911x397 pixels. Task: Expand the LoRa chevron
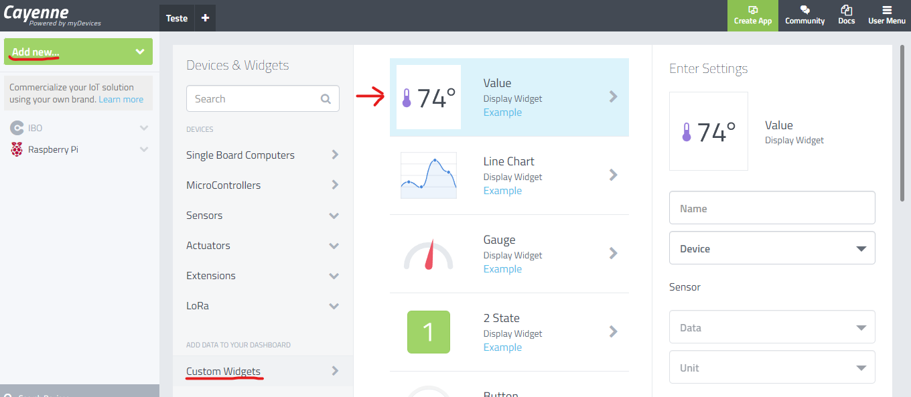(334, 307)
